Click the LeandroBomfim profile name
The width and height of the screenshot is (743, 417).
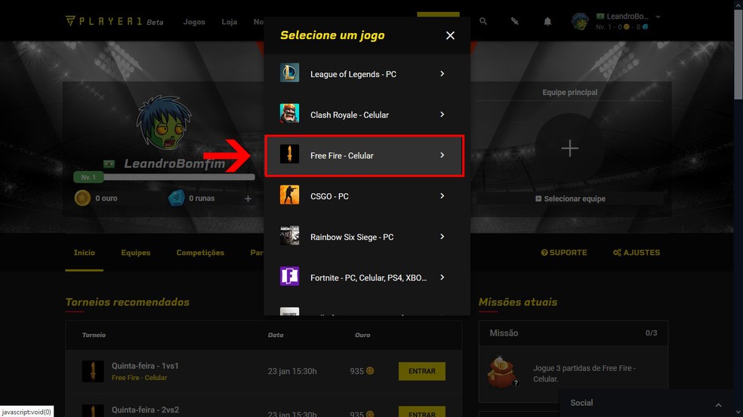pos(175,164)
